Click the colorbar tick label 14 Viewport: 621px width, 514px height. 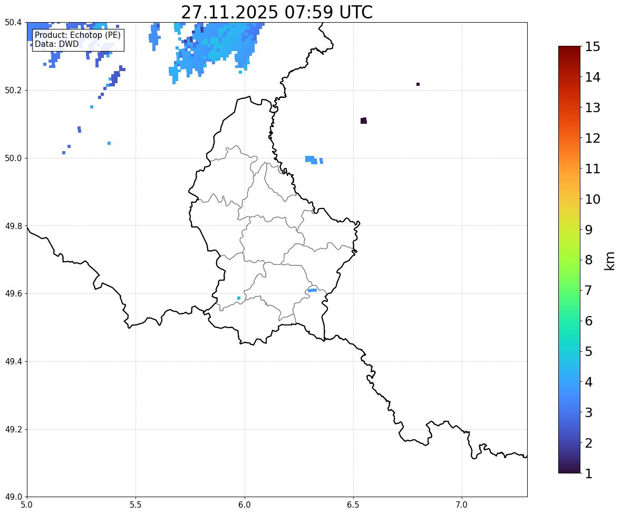593,77
